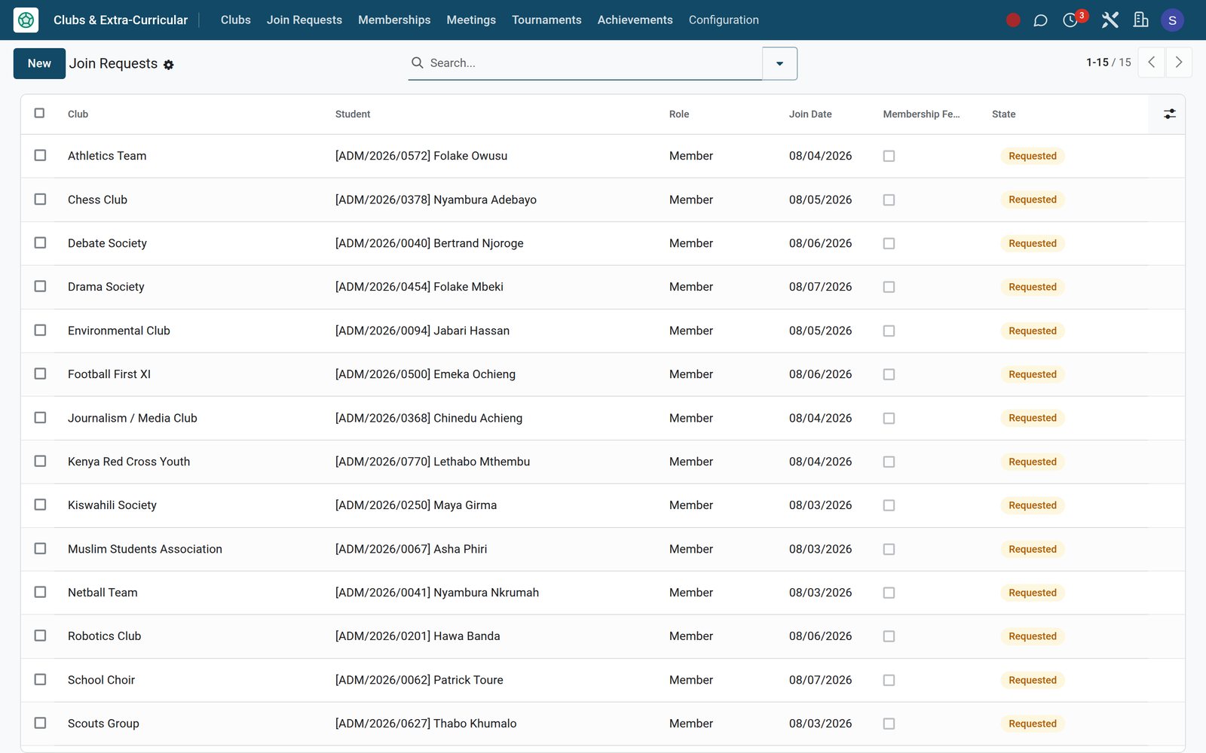Sort by the Club column header

pyautogui.click(x=78, y=114)
